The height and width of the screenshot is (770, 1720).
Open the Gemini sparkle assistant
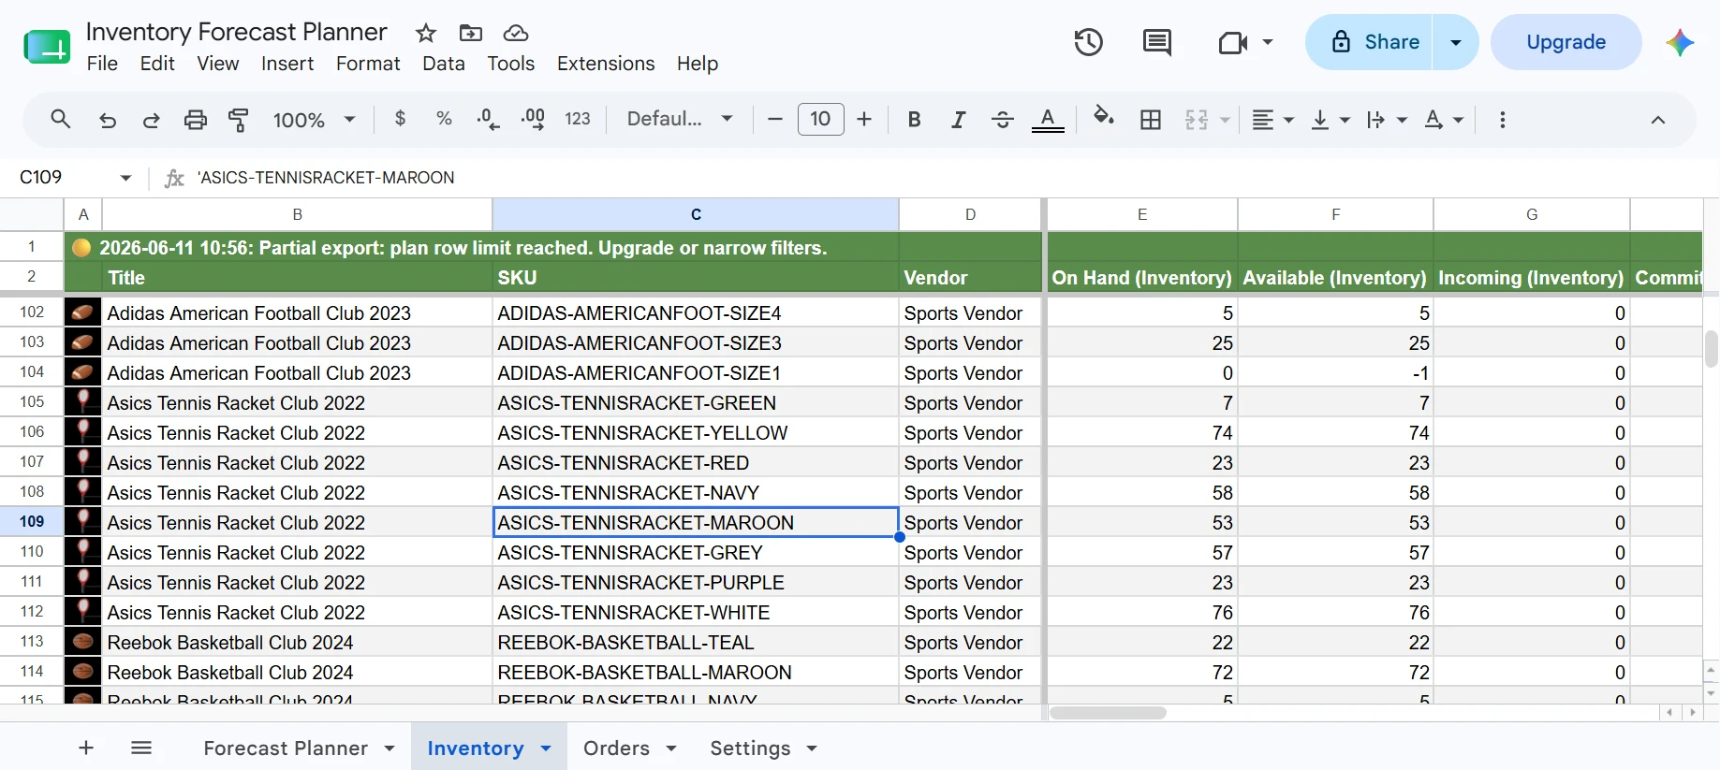(1680, 42)
